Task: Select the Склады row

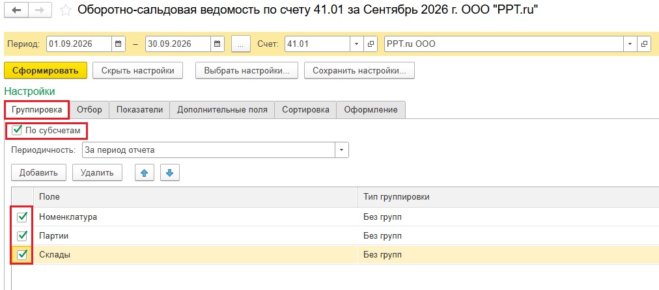Action: 335,255
